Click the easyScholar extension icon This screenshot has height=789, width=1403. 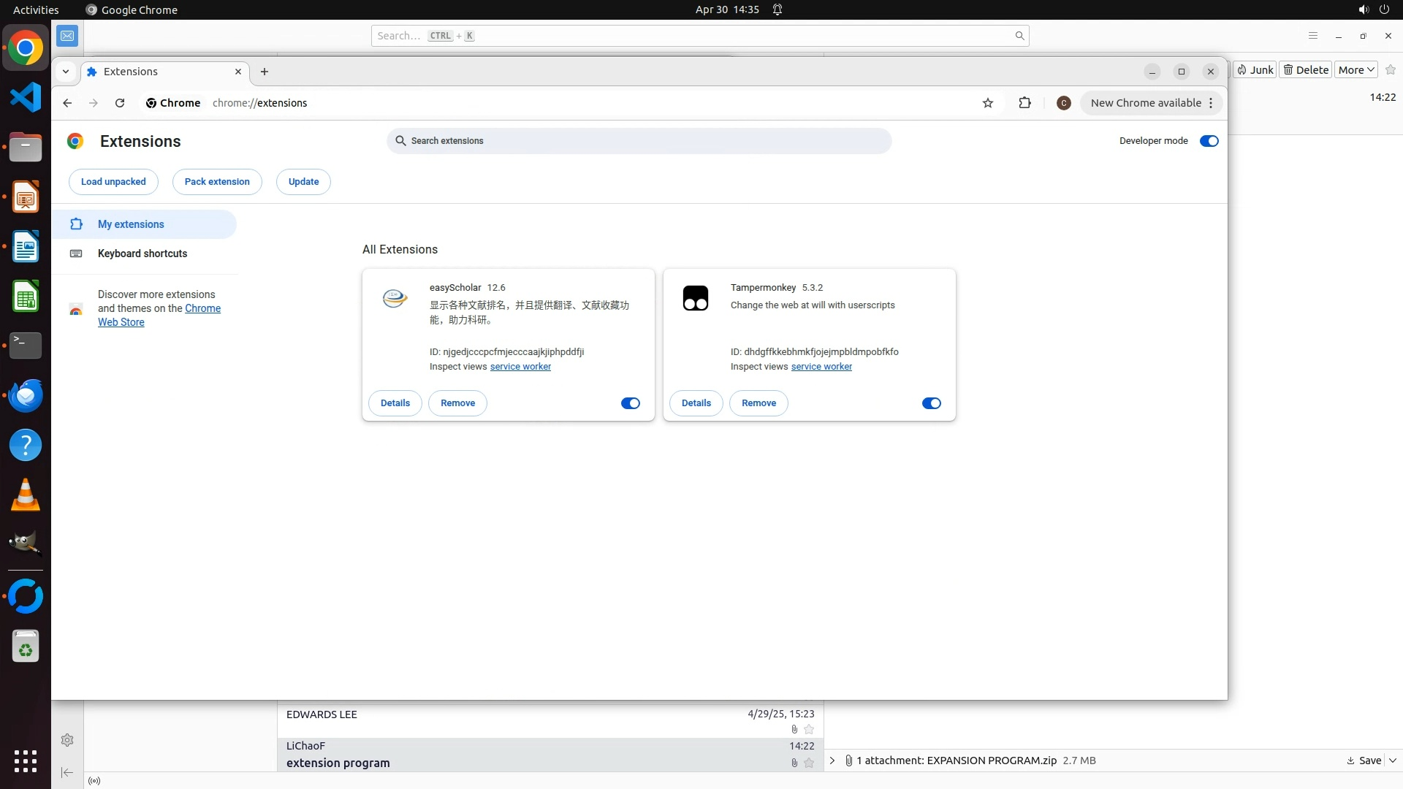395,298
